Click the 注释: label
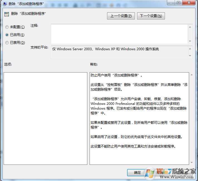The image size is (198, 181). [x=34, y=26]
